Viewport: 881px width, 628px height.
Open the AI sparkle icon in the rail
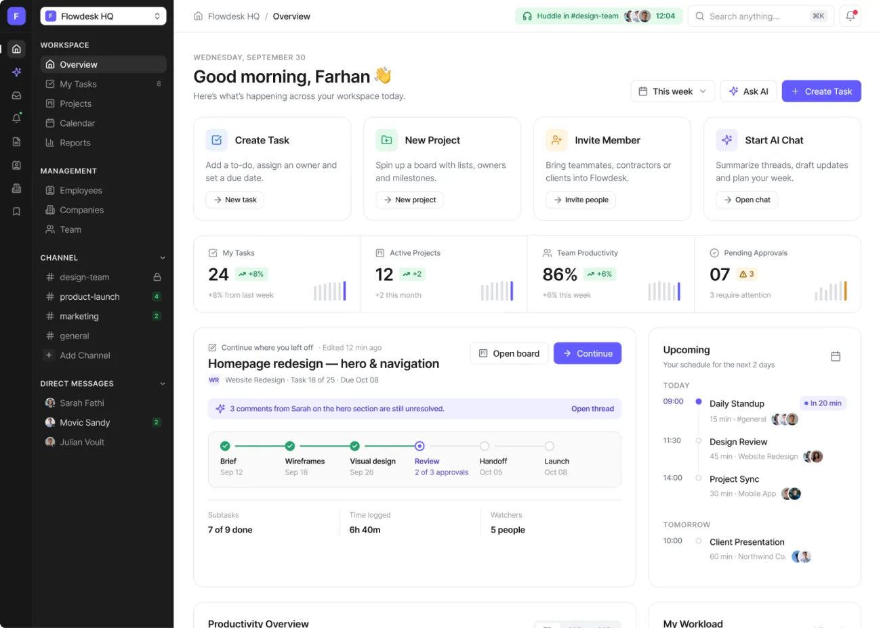pos(16,72)
